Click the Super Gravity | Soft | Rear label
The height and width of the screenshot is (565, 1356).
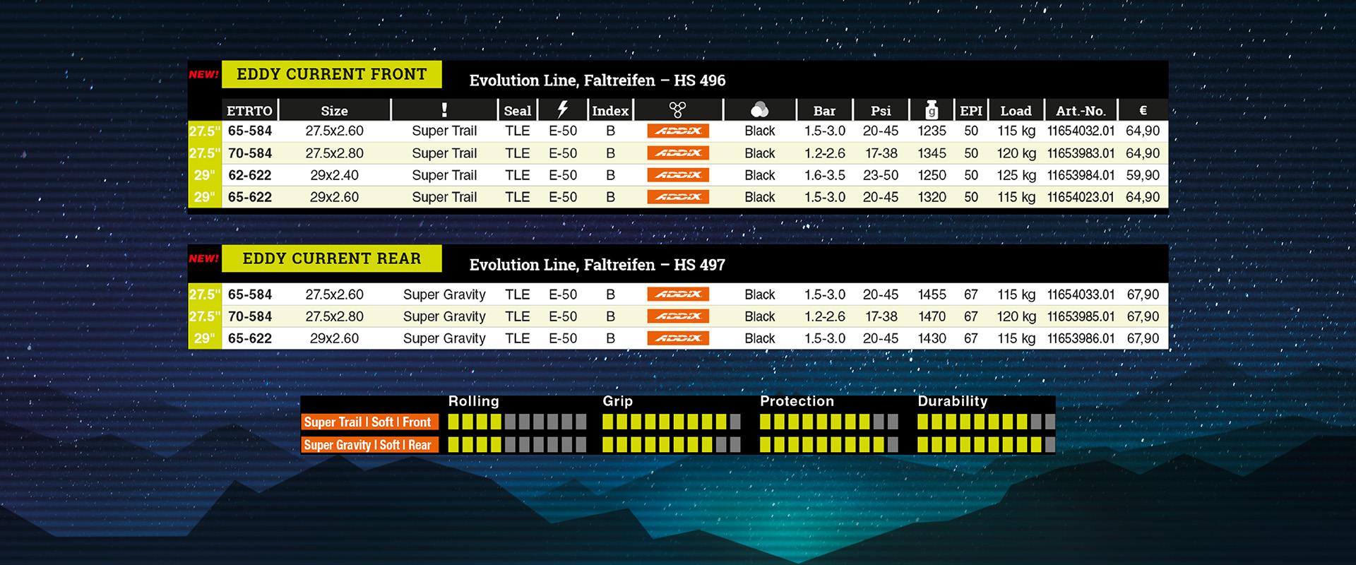(x=368, y=445)
